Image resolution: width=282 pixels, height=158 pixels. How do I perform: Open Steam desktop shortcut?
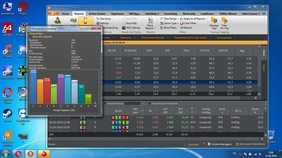[x=8, y=115]
